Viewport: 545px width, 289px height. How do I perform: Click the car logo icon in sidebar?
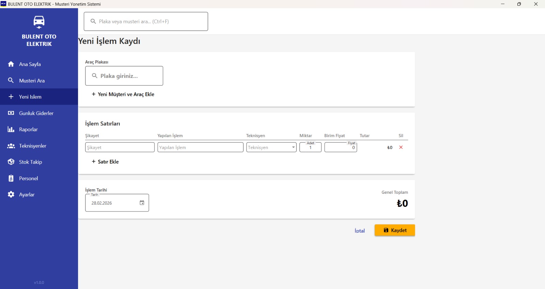pos(39,22)
